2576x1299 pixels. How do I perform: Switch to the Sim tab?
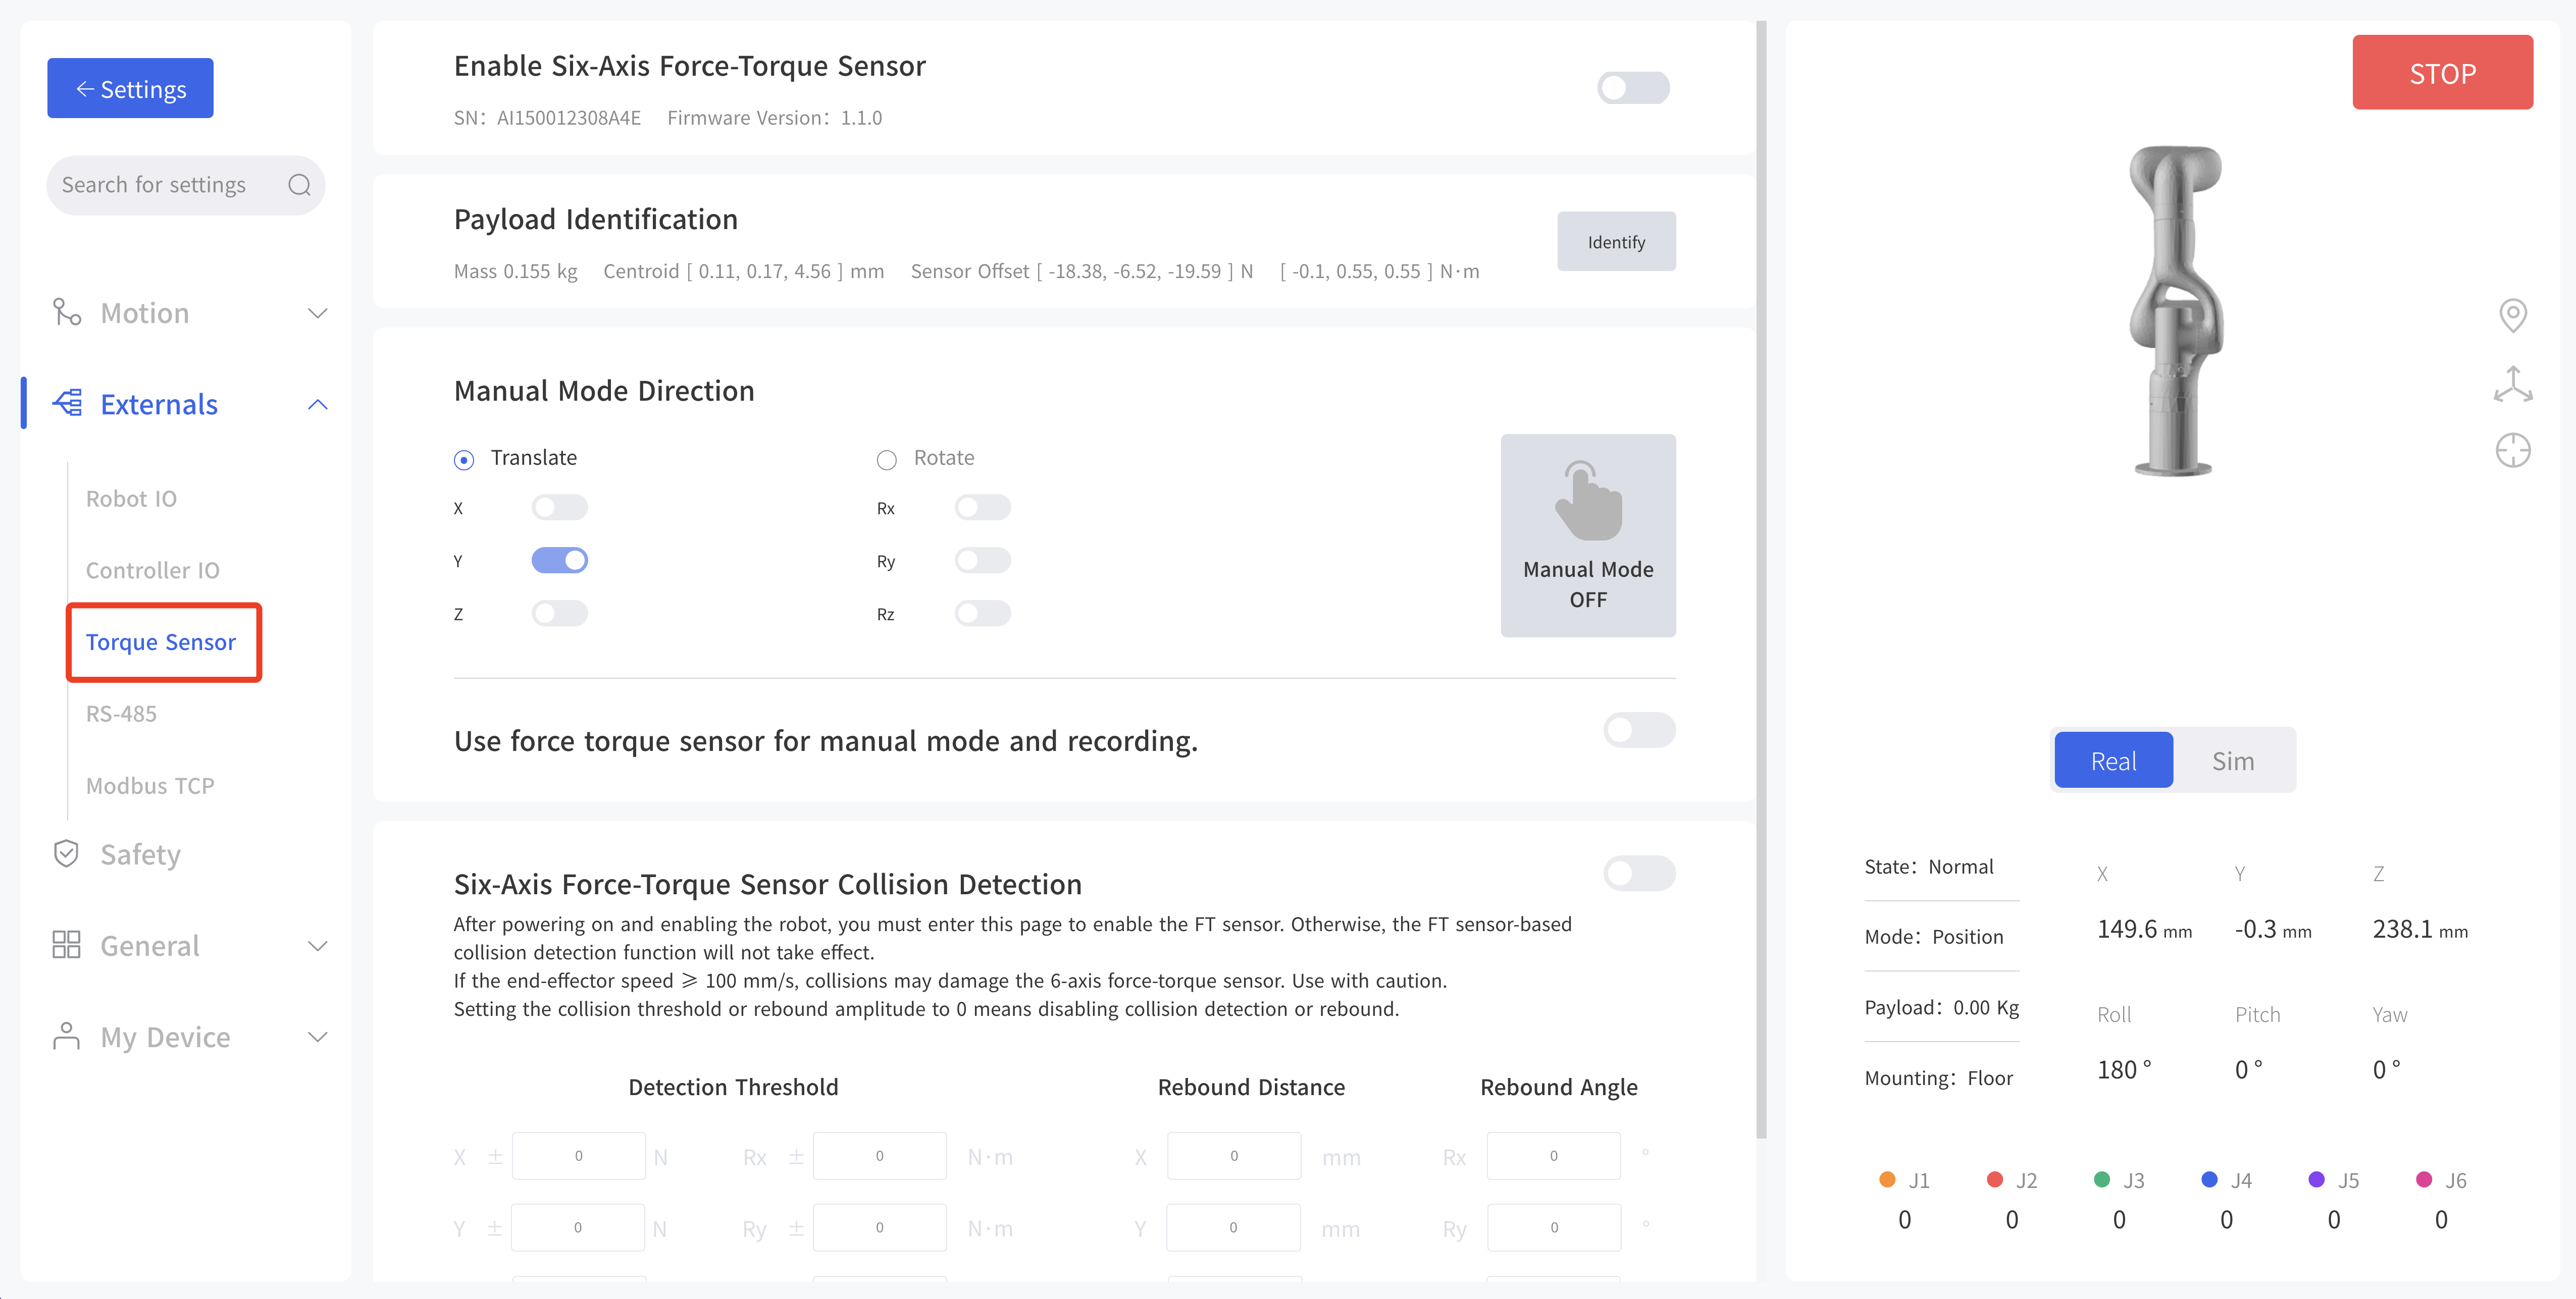click(2232, 762)
